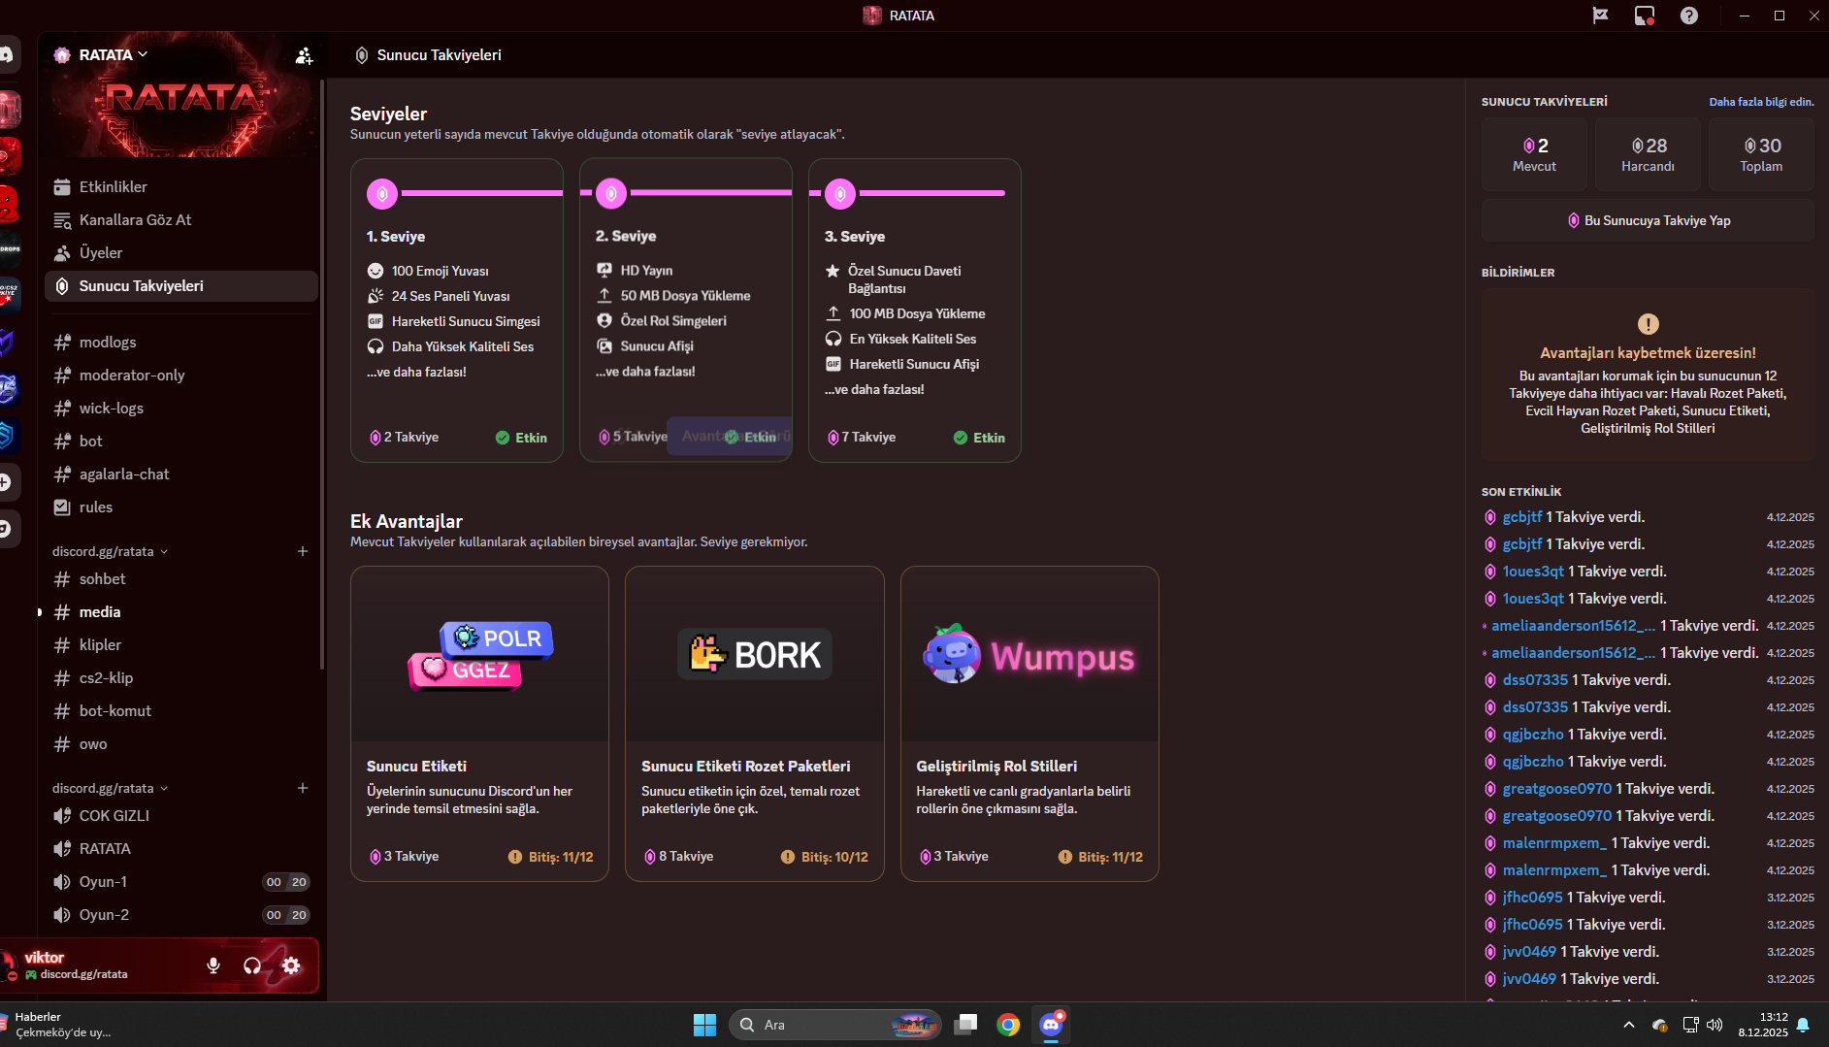Open the bot channel
Image resolution: width=1829 pixels, height=1047 pixels.
click(181, 441)
